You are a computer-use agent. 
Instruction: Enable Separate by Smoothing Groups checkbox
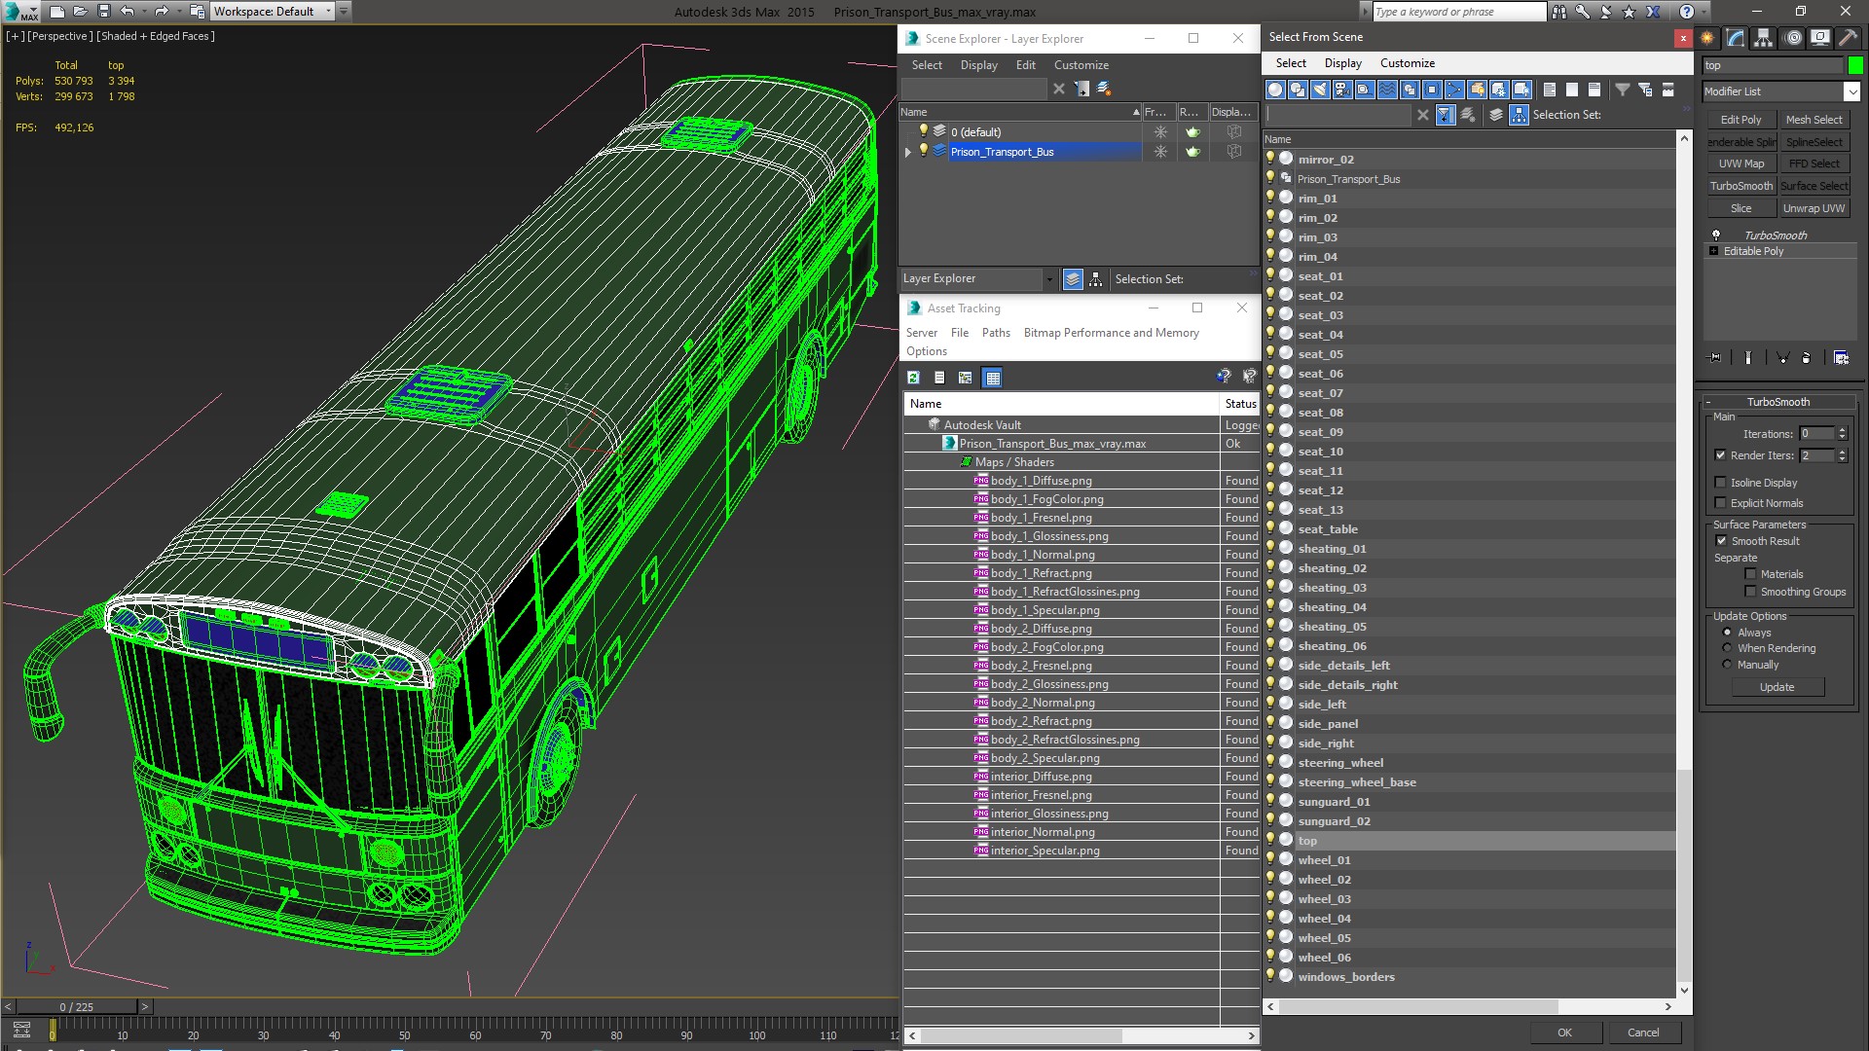1750,592
